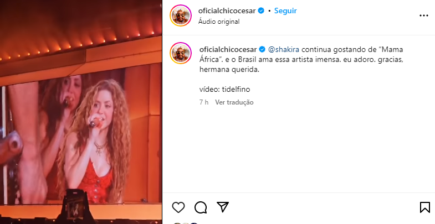
Task: Open the three-dot more options menu
Action: point(423,16)
